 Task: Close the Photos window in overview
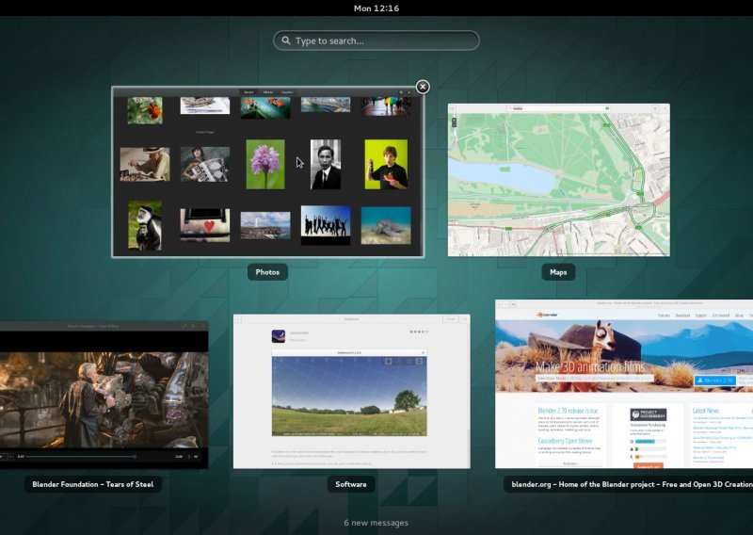pos(423,87)
